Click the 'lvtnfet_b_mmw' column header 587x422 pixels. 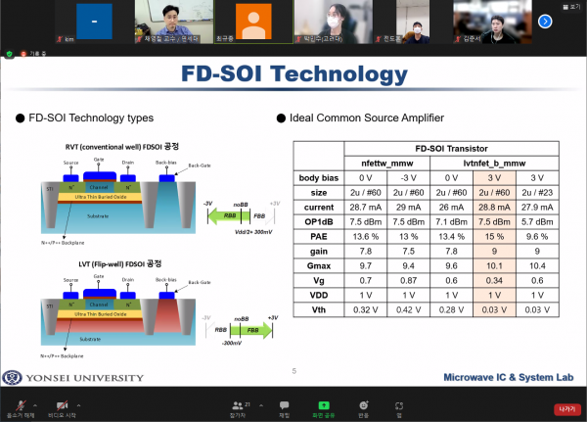494,164
